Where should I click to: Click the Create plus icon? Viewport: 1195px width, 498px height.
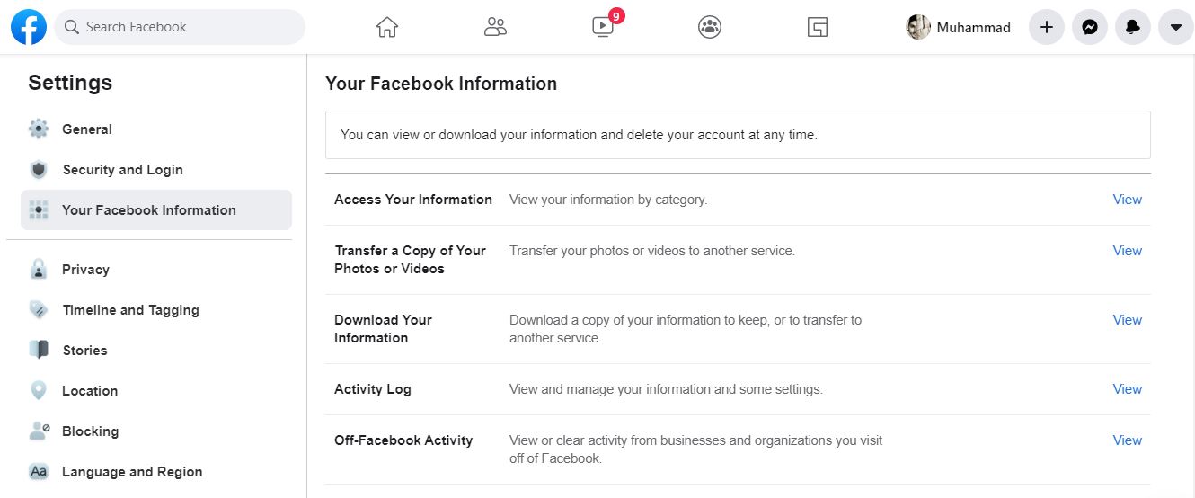coord(1046,27)
